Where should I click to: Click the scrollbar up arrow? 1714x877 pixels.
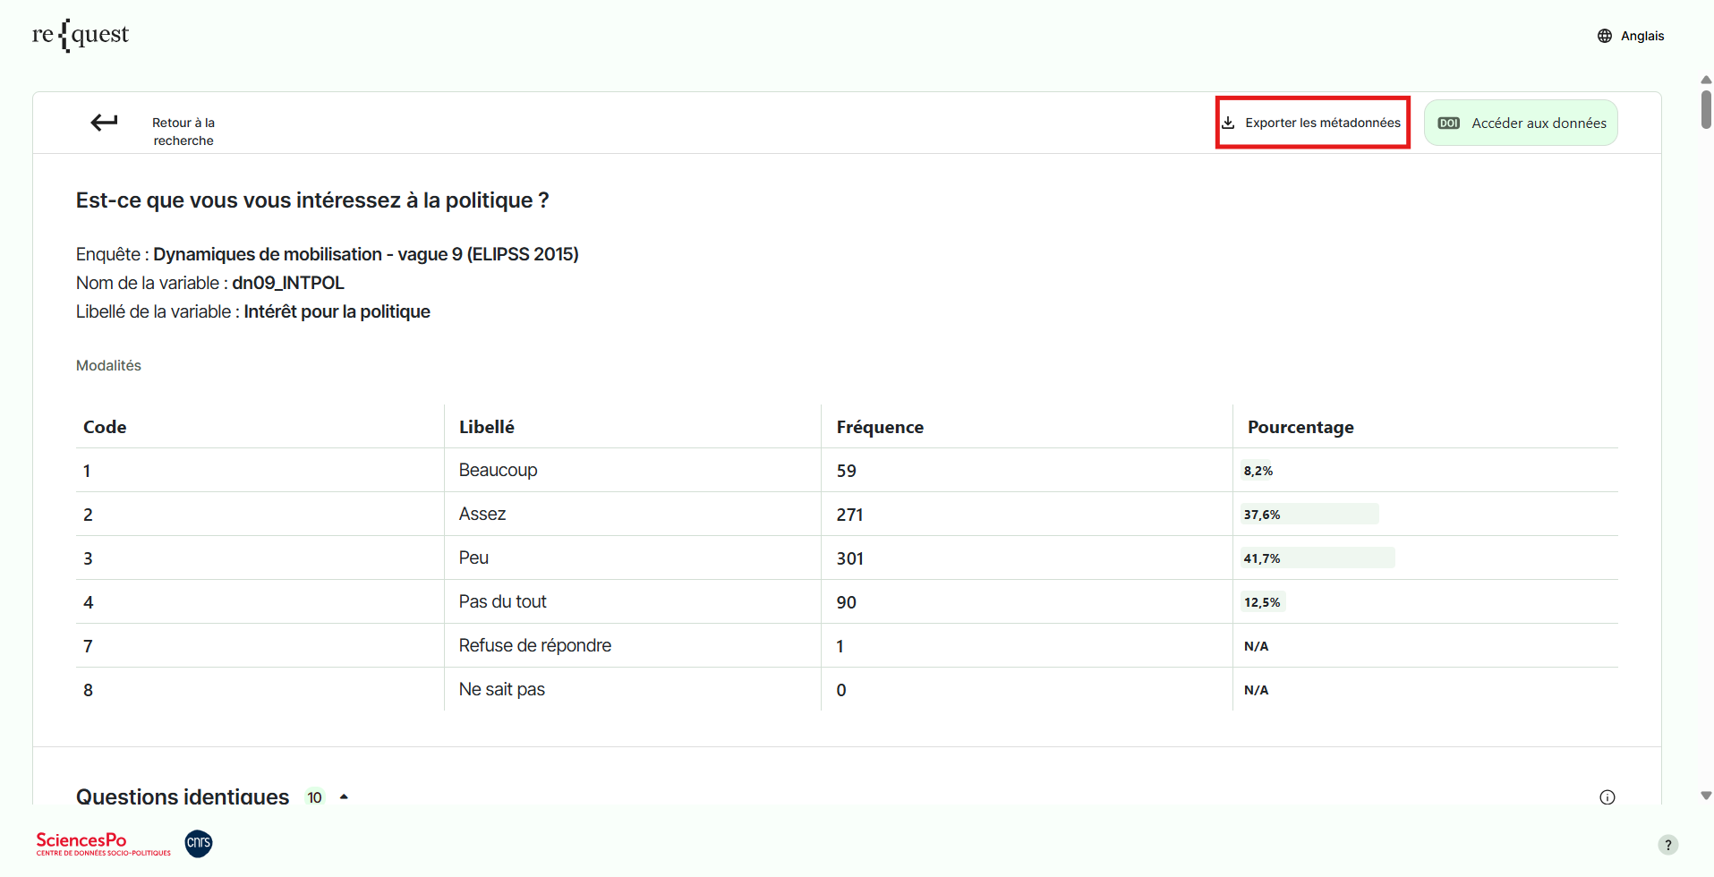1706,80
